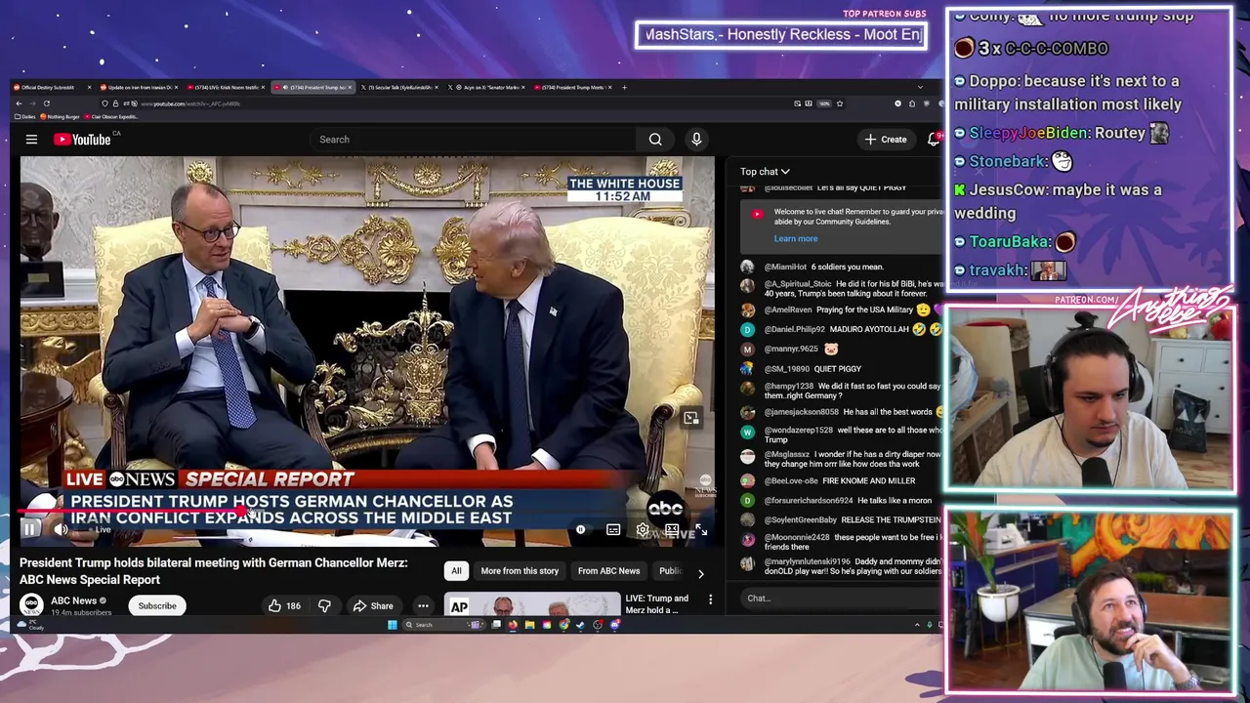
Task: Click the popout icon over the video
Action: point(690,419)
